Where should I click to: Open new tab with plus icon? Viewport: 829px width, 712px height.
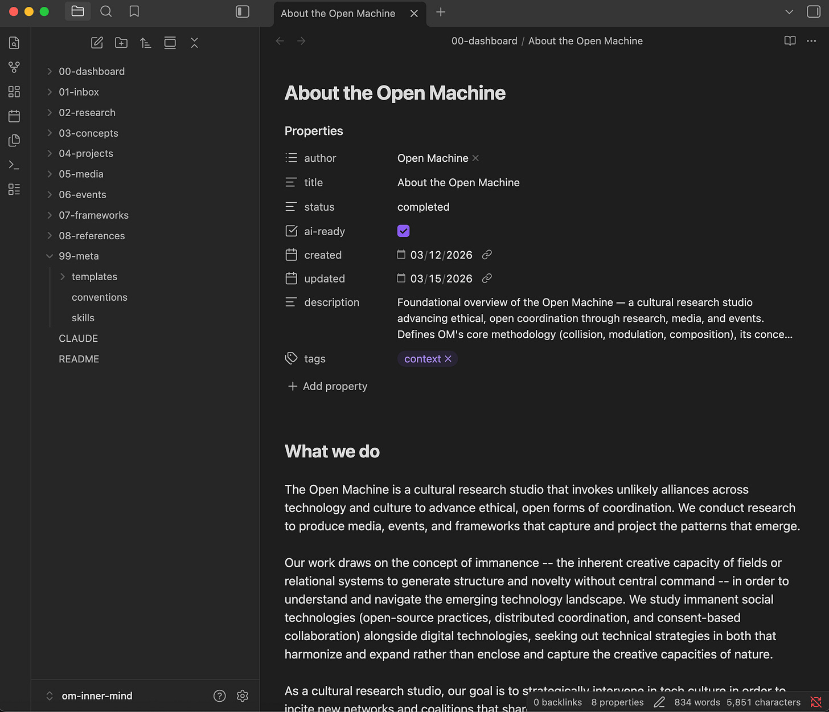coord(441,12)
